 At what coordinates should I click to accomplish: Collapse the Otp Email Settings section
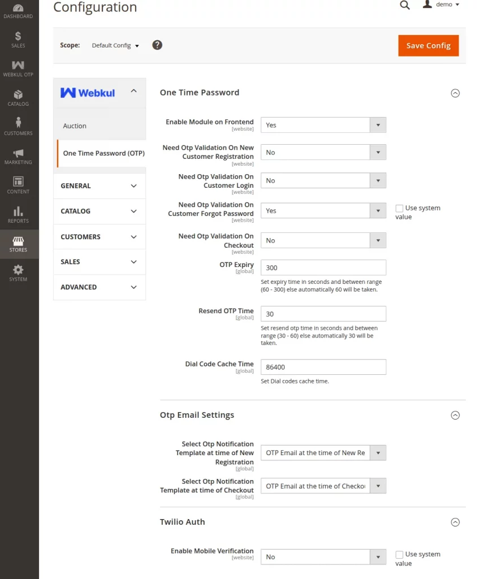point(455,415)
